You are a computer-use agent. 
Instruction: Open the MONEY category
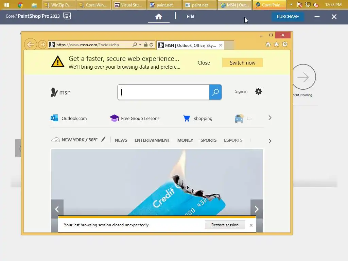185,140
